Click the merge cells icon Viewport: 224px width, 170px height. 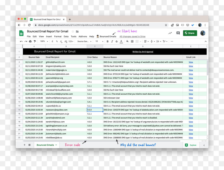pyautogui.click(x=137, y=41)
